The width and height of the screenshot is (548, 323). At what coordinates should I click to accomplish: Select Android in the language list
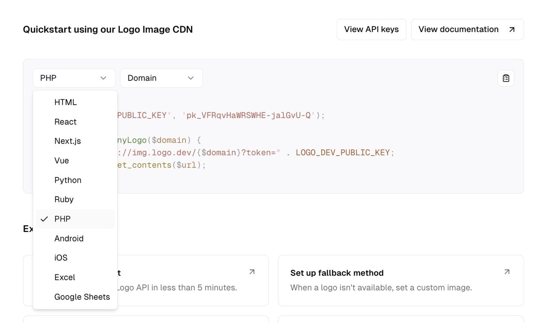[x=69, y=238]
